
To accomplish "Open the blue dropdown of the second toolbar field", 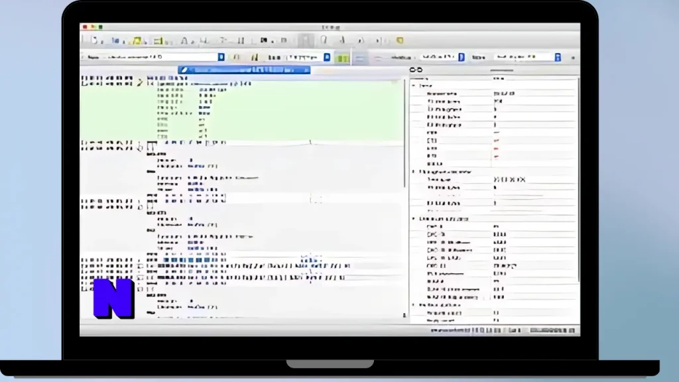I will coord(327,57).
